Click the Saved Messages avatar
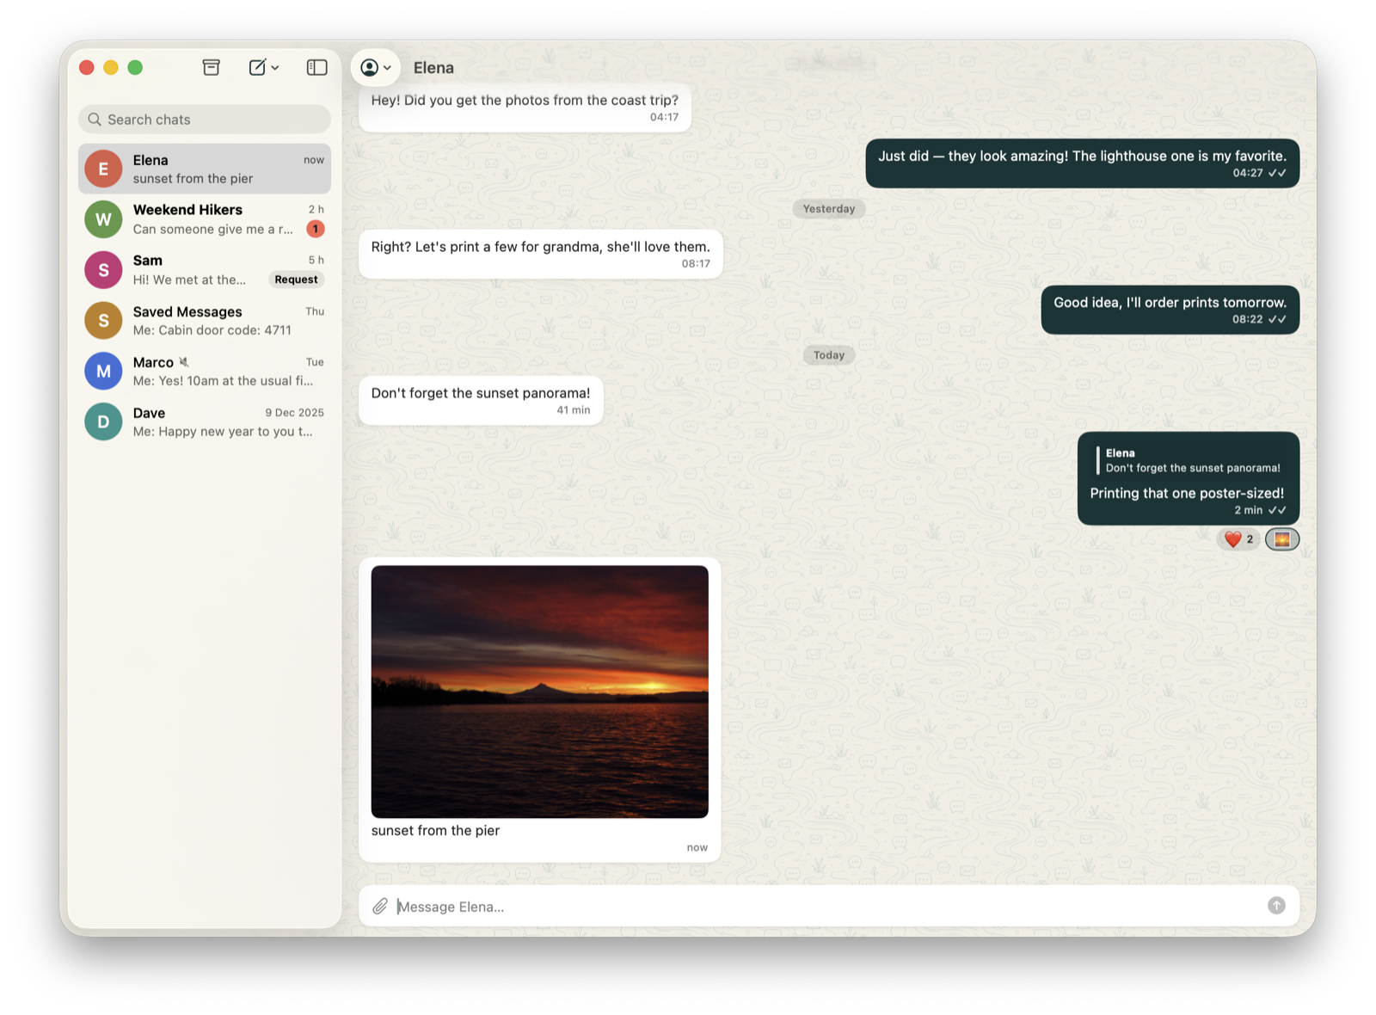 tap(103, 321)
